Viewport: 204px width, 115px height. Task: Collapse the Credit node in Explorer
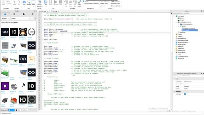(x=178, y=26)
